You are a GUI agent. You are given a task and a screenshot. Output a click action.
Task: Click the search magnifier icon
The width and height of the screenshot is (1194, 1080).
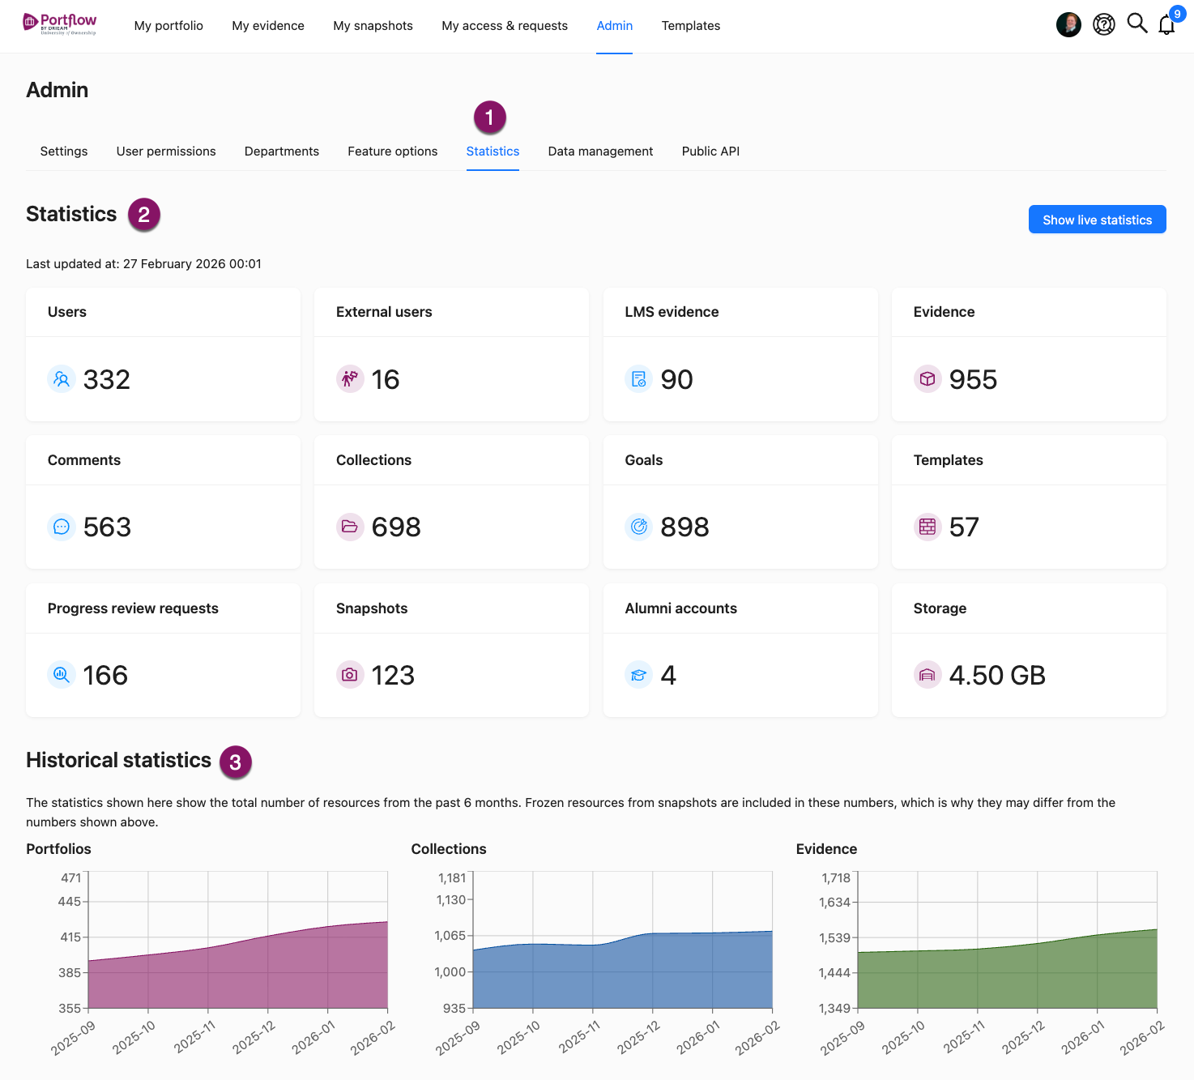point(1137,23)
